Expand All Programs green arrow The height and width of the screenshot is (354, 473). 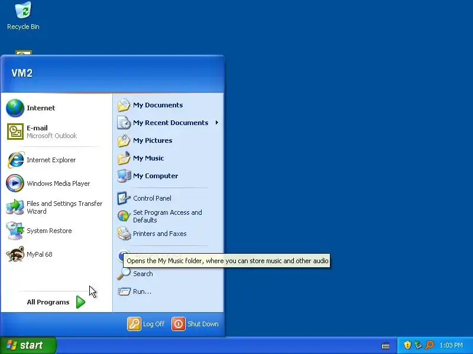tap(80, 302)
